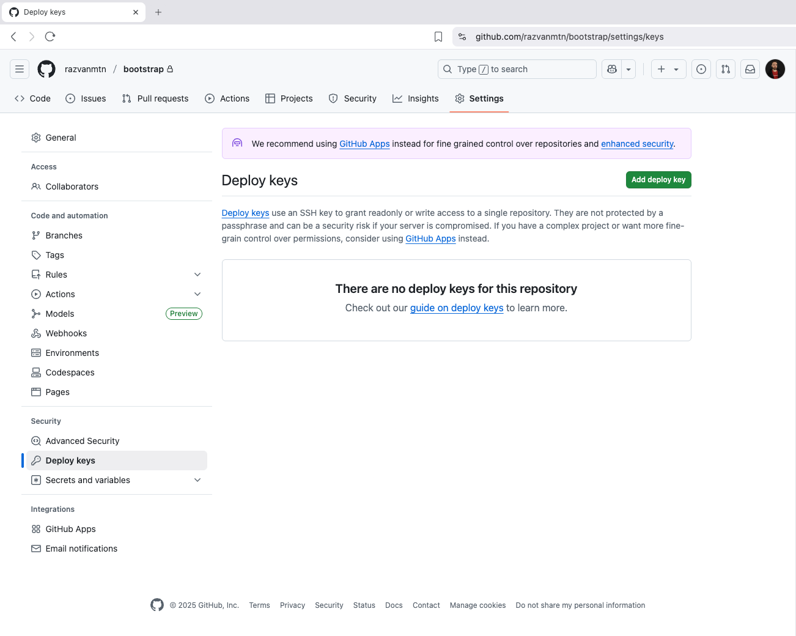Open Email notifications in sidebar
The image size is (796, 636).
click(x=117, y=549)
